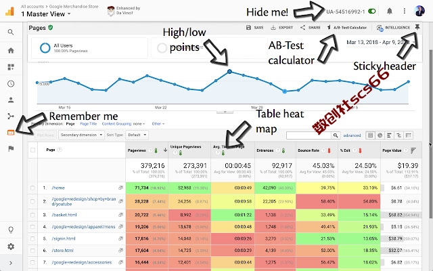Image resolution: width=433 pixels, height=271 pixels.
Task: Open Customization dashboards icon in sidebar
Action: [11, 67]
